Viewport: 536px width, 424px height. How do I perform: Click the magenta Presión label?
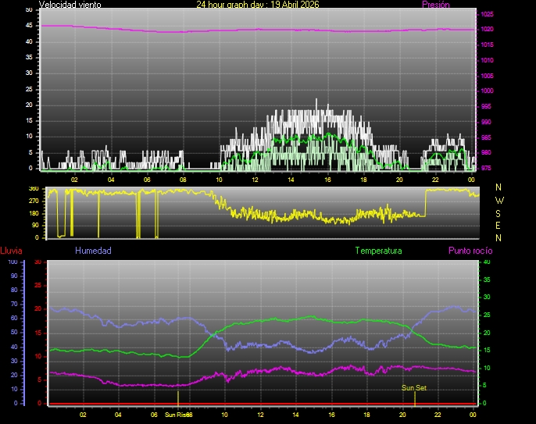click(x=434, y=5)
